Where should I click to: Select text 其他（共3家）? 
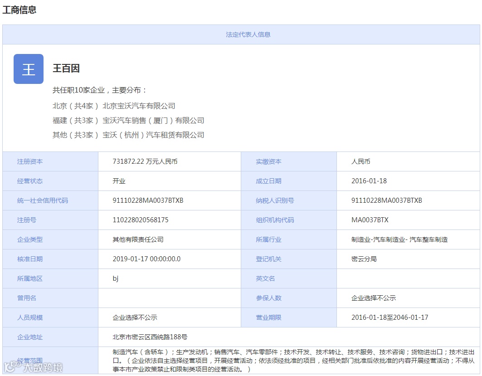[x=75, y=135]
